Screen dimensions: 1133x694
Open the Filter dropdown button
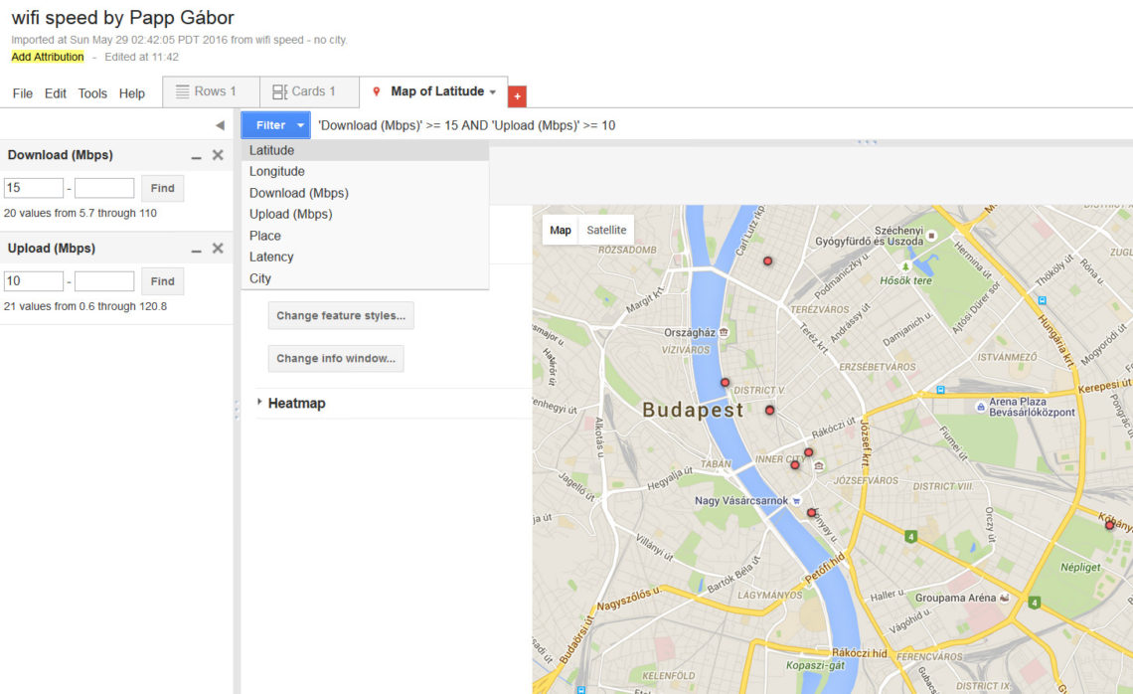(276, 125)
